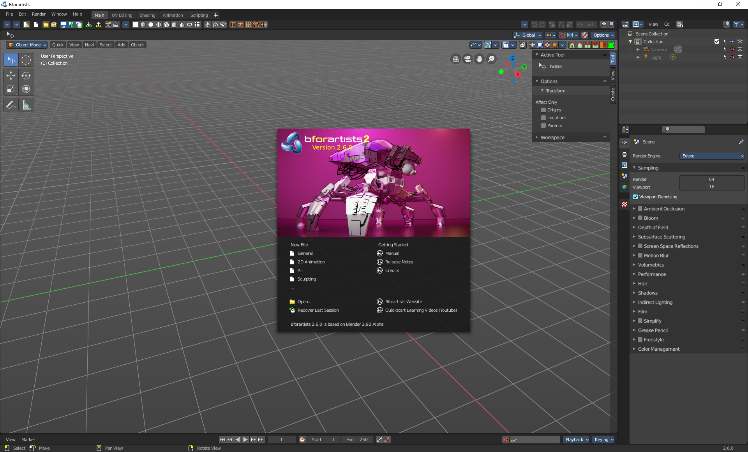
Task: Enable the Bloom checkbox
Action: (x=640, y=218)
